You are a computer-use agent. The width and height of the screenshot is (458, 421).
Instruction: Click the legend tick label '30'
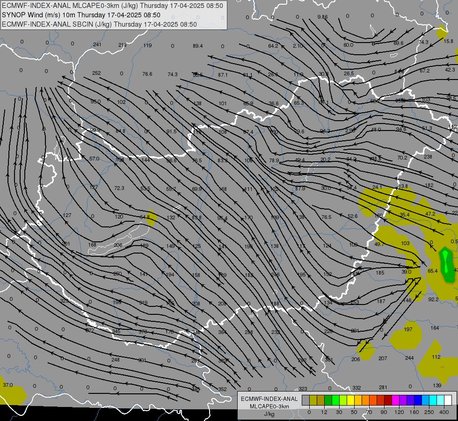(339, 412)
